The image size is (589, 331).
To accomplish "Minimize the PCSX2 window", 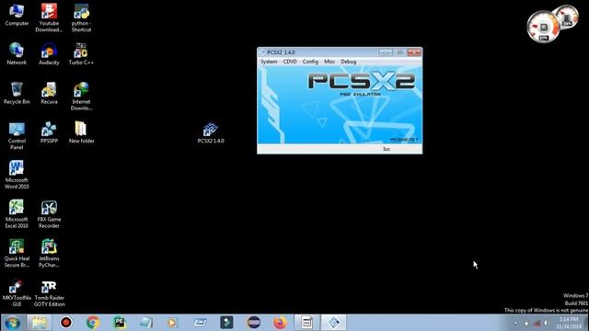I will 386,52.
